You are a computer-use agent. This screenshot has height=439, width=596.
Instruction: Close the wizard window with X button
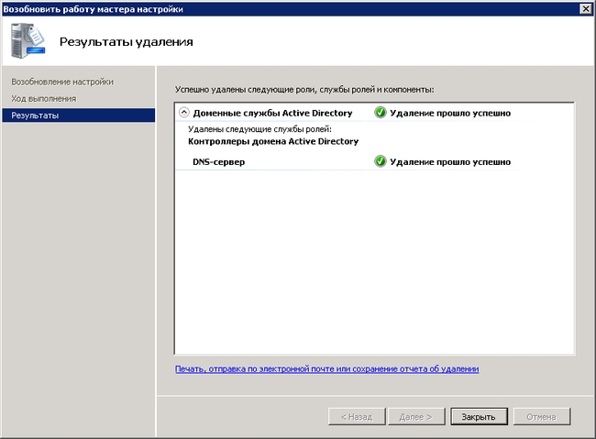(586, 8)
